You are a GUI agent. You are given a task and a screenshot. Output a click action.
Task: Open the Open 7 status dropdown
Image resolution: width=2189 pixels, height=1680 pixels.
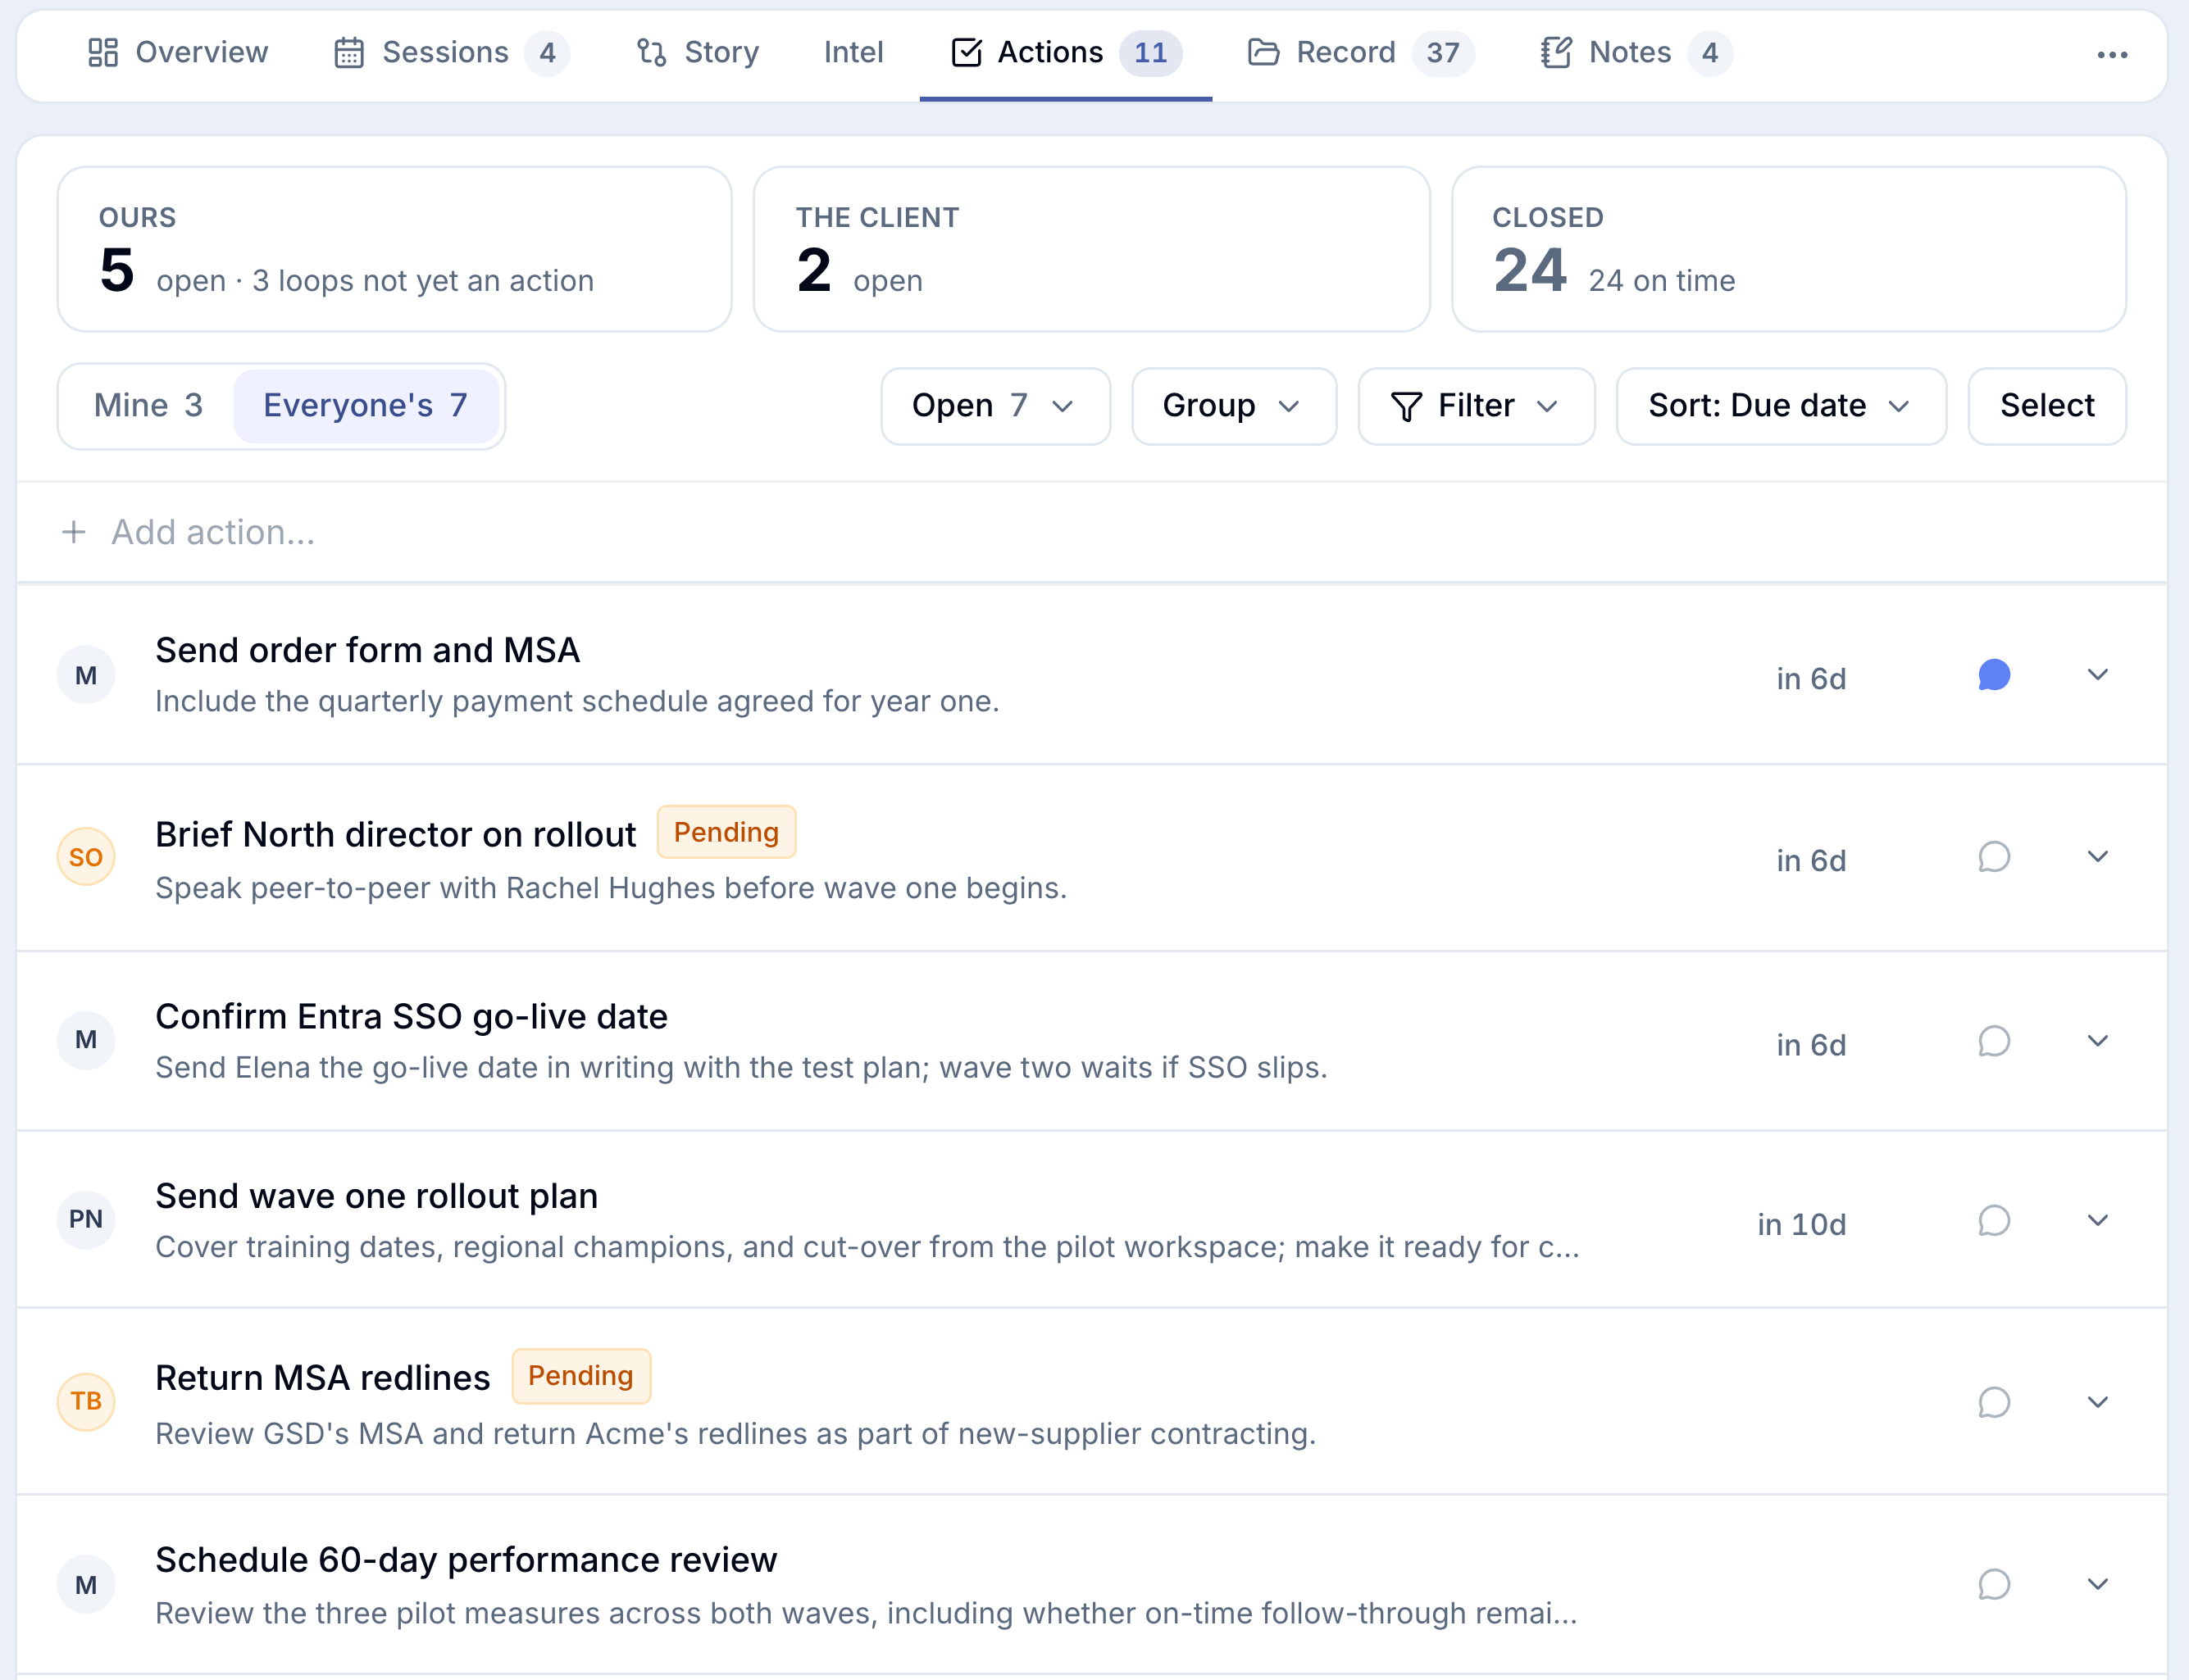(x=995, y=406)
